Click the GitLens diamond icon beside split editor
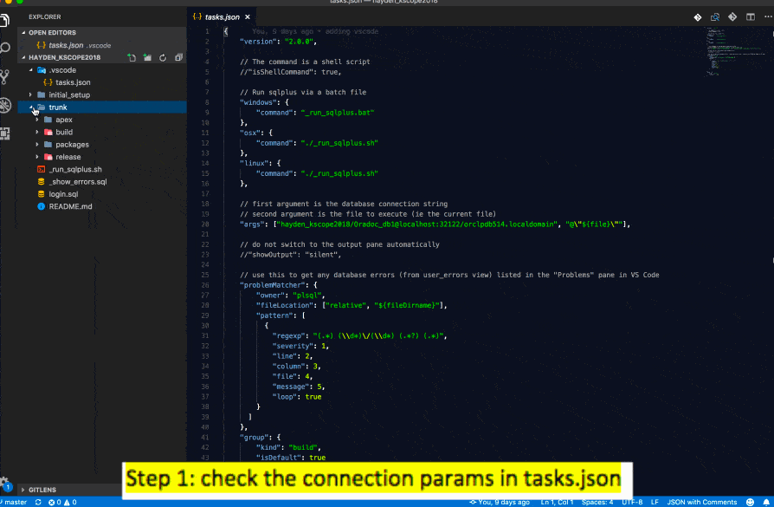Viewport: 774px width, 507px height. [x=732, y=16]
